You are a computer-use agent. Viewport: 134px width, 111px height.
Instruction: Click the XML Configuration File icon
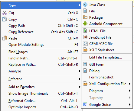coord(85,84)
